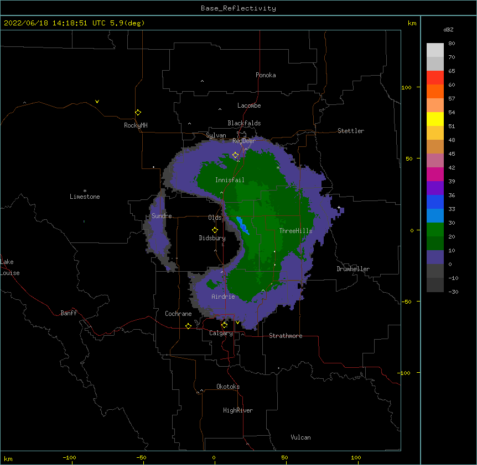Click the 0 tick on the bottom axis

(x=214, y=457)
